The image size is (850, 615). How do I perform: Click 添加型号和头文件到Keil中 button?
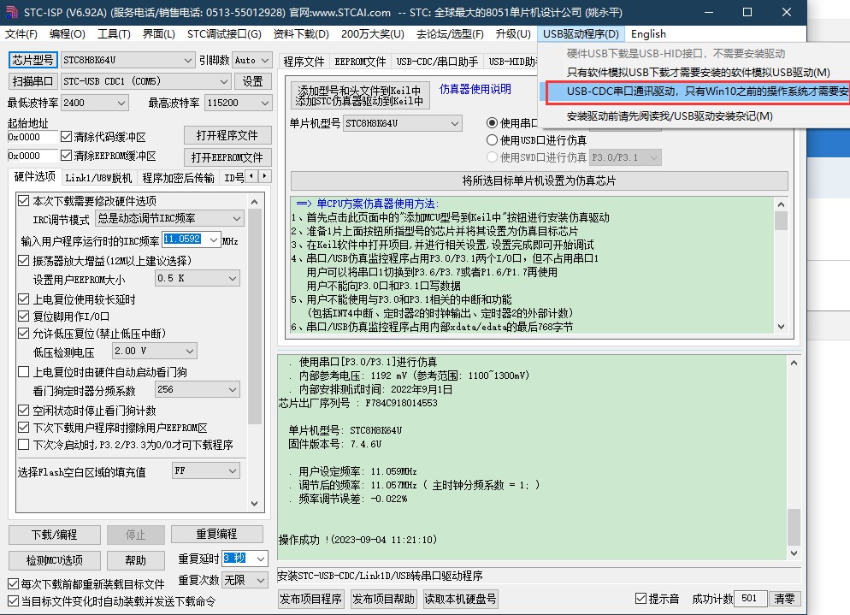point(359,96)
